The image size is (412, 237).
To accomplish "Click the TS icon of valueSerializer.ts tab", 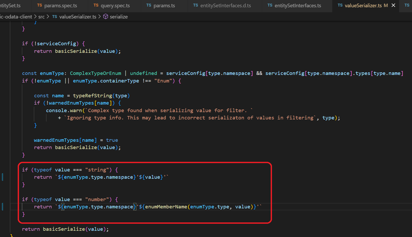I will (340, 5).
